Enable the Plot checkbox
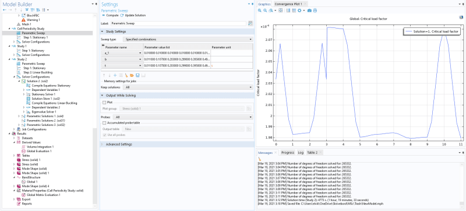This screenshot has height=211, width=466. 104,103
